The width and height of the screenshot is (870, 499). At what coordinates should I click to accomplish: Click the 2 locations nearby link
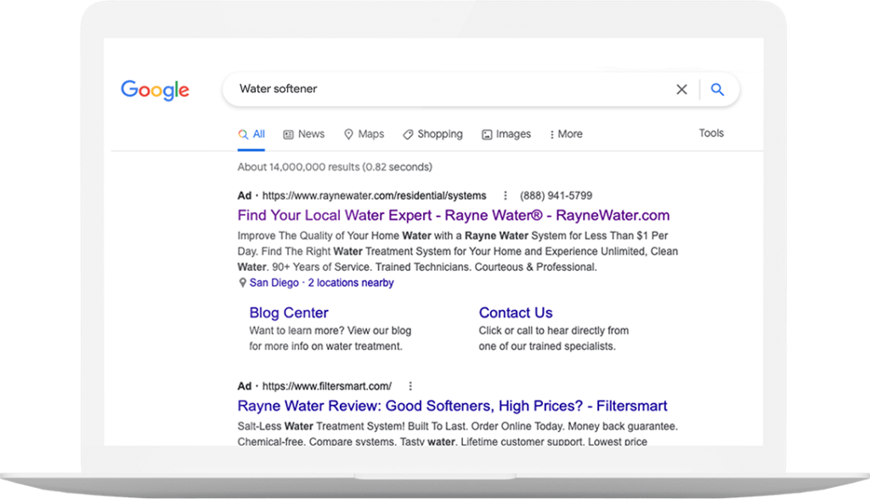click(x=351, y=283)
